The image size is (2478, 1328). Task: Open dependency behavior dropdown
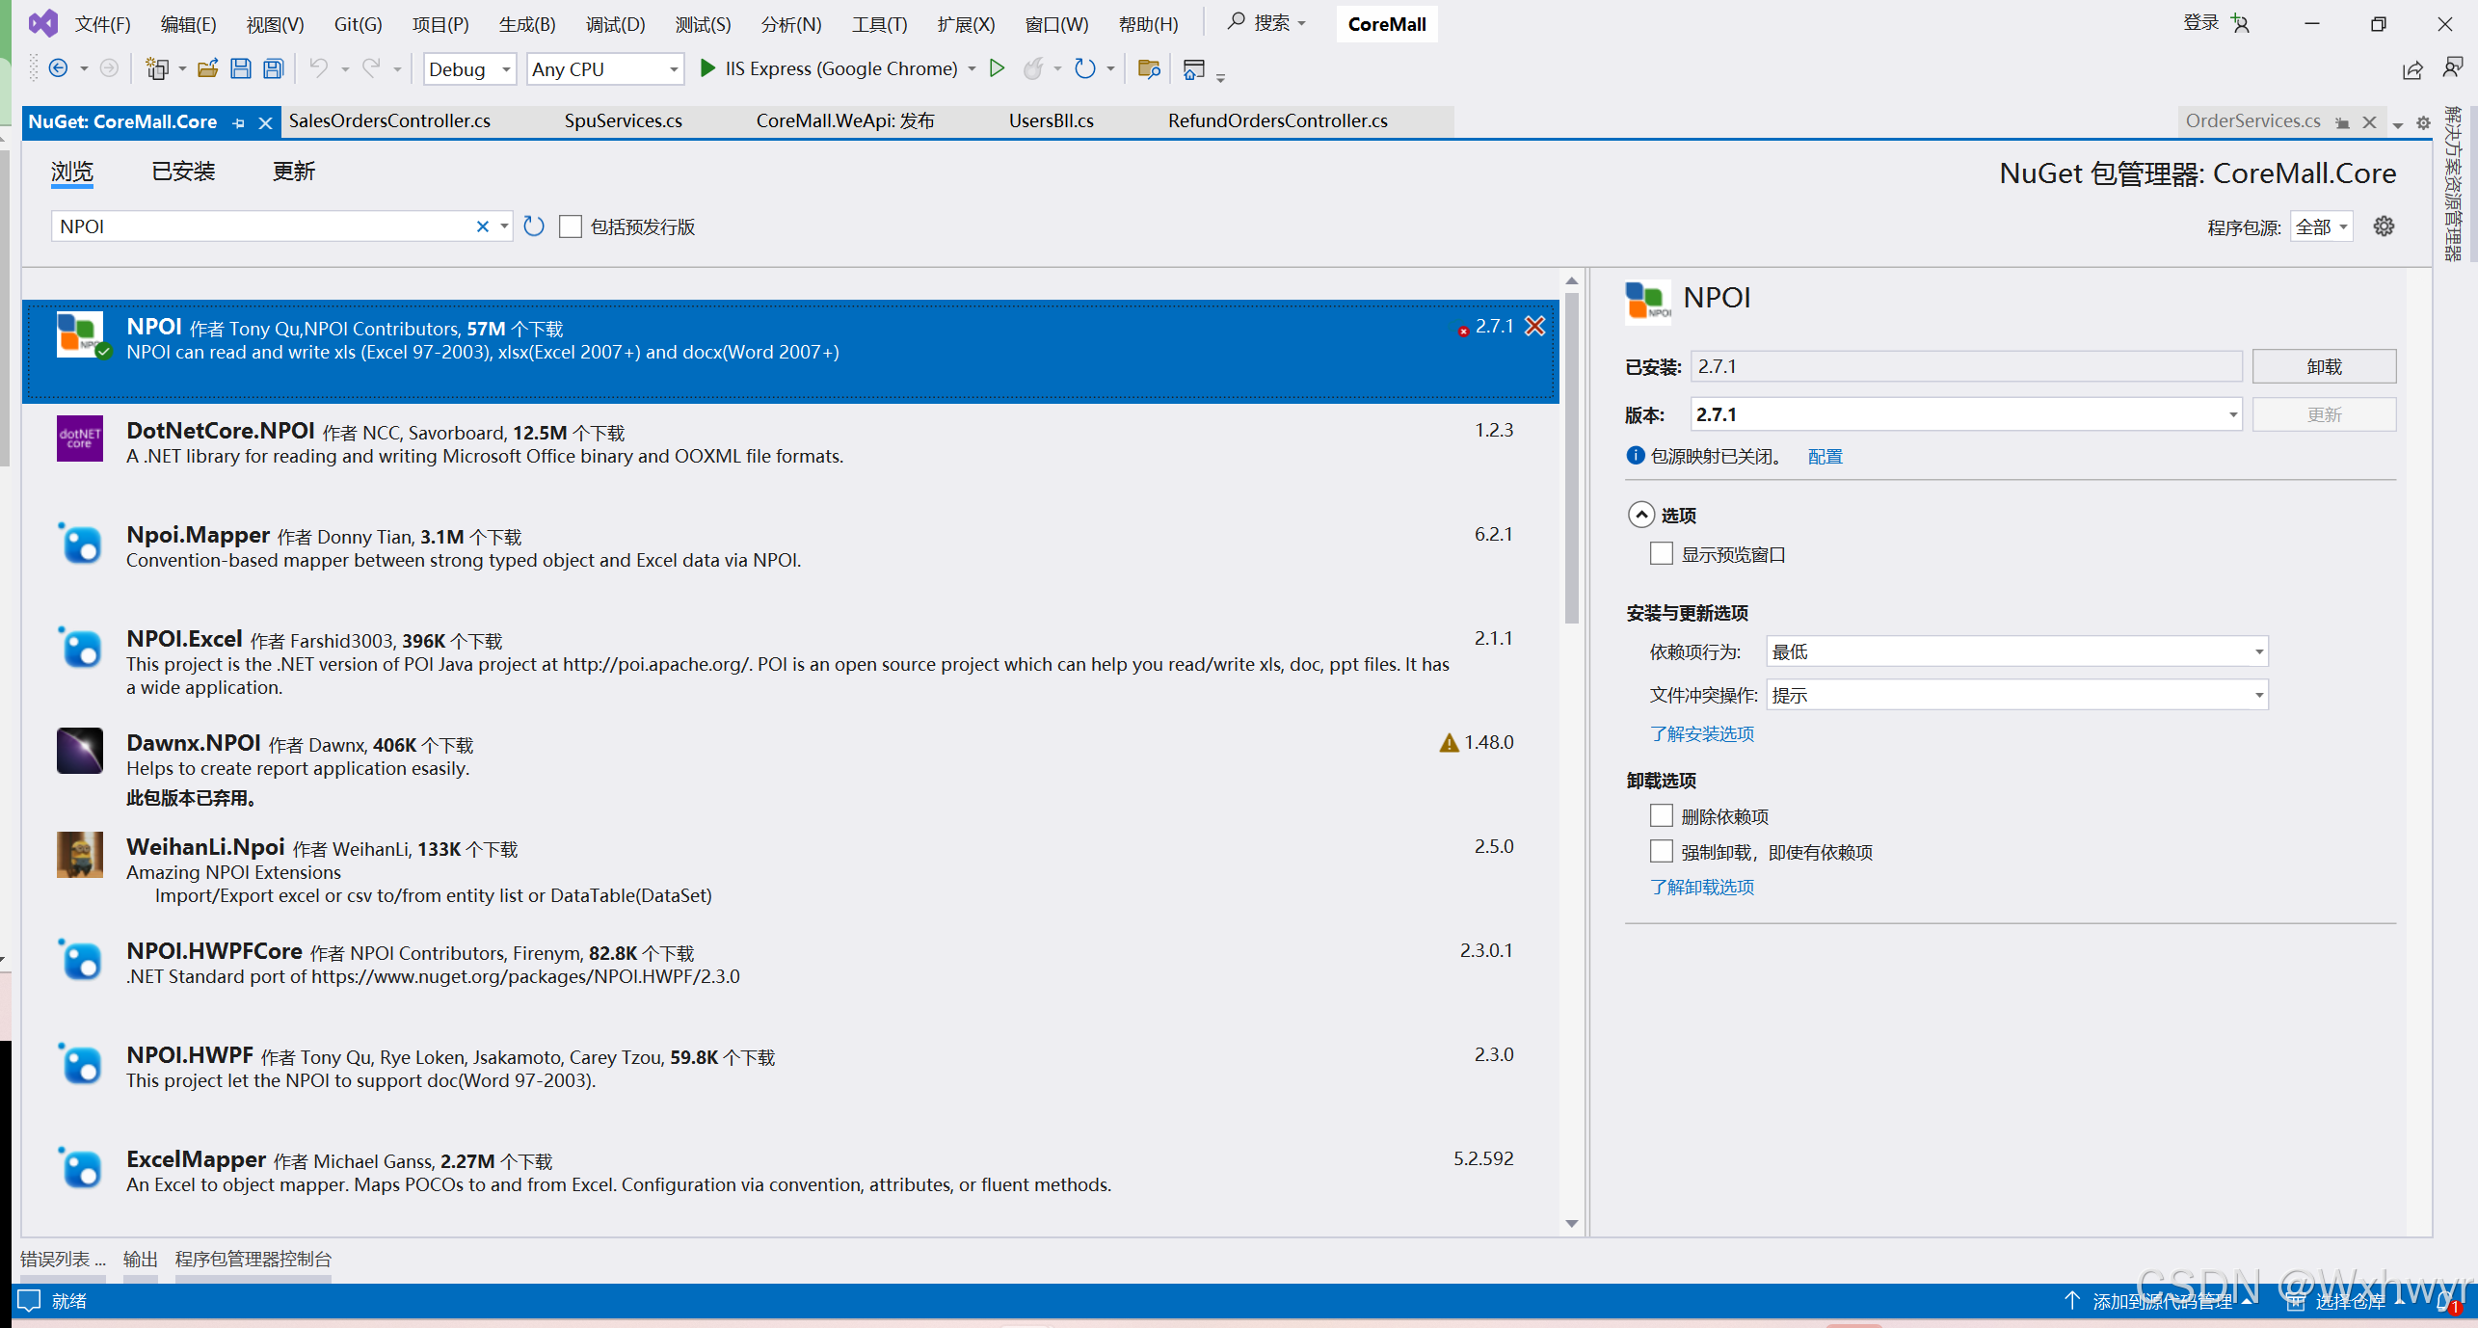(2016, 651)
